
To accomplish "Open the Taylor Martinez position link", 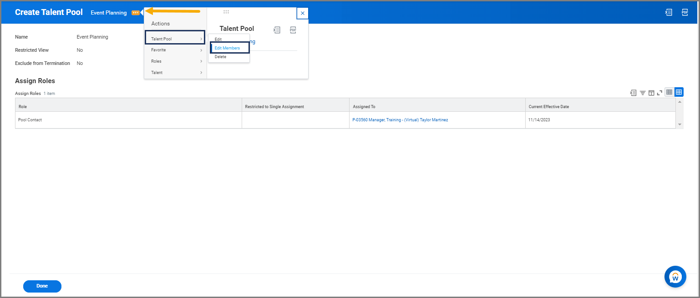I will coord(400,120).
